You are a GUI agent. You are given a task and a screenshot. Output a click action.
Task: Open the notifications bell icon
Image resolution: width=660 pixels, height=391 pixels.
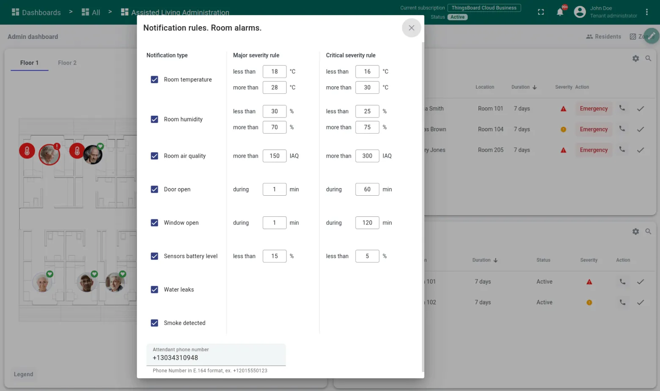[560, 12]
